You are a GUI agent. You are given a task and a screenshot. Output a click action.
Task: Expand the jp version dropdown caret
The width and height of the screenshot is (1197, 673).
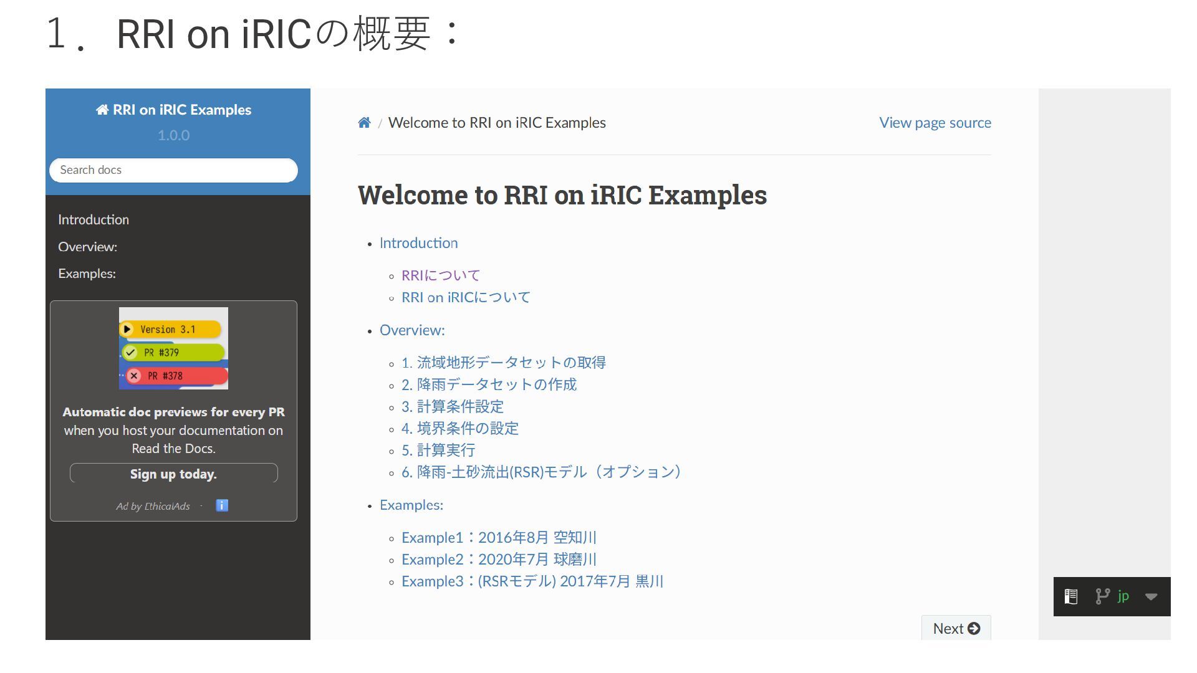pos(1151,596)
